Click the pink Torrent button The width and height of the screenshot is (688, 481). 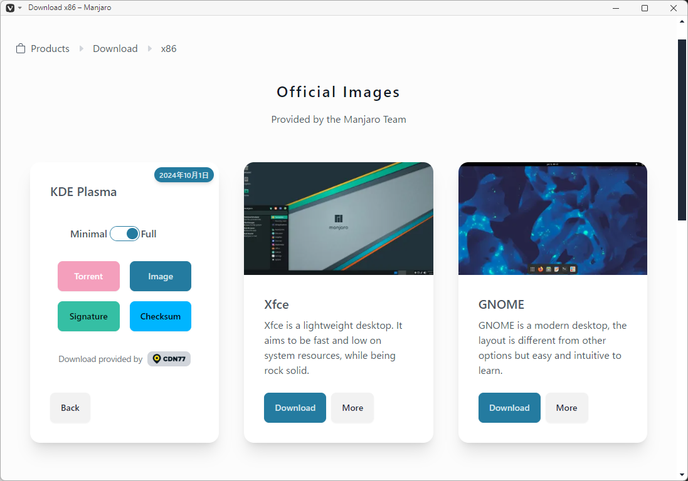tap(88, 276)
